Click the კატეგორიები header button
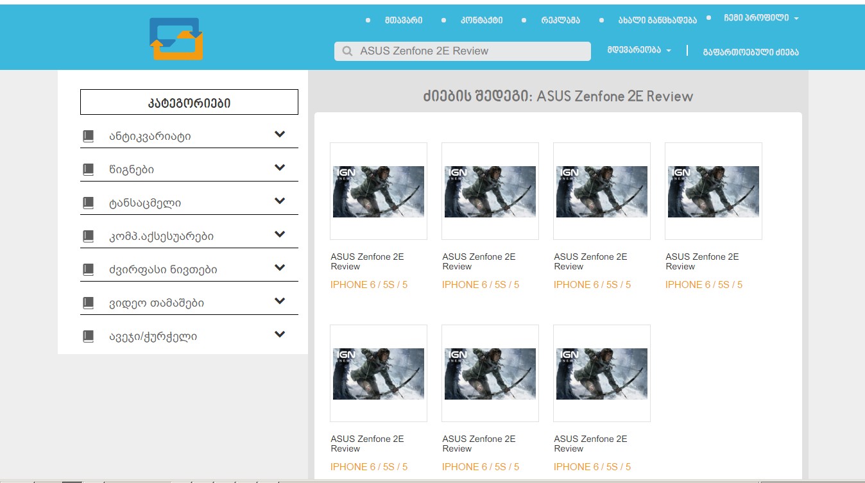Viewport: 865px width, 483px height. click(189, 102)
